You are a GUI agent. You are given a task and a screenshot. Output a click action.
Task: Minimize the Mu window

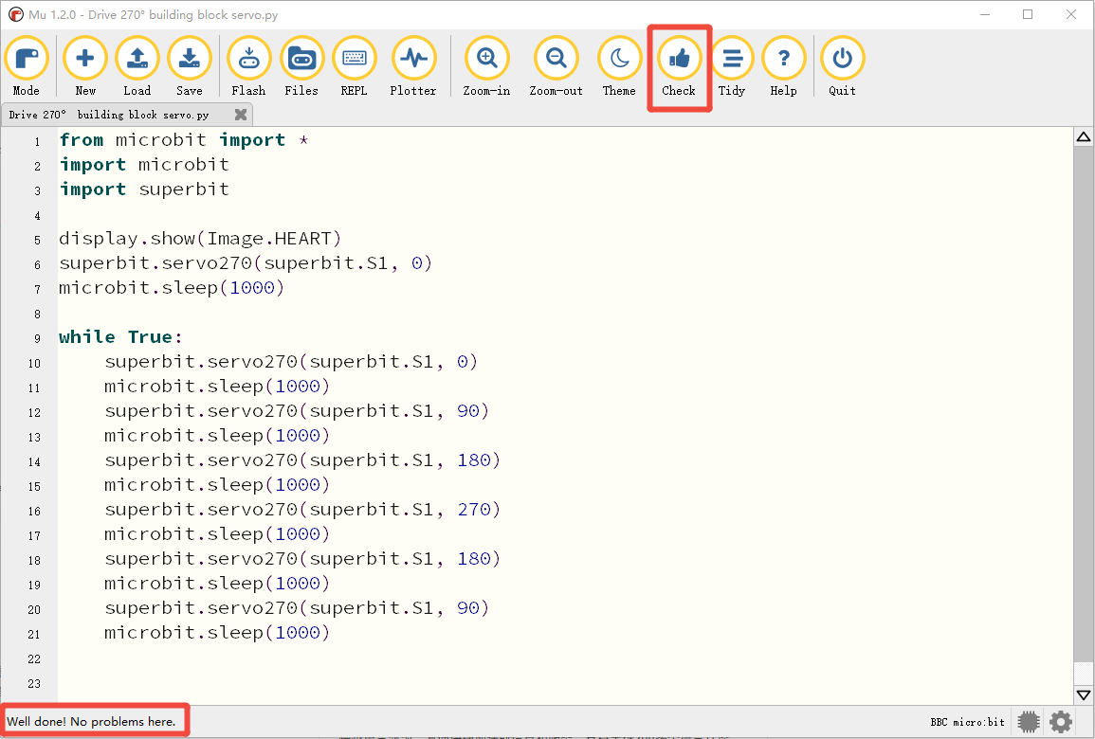985,14
